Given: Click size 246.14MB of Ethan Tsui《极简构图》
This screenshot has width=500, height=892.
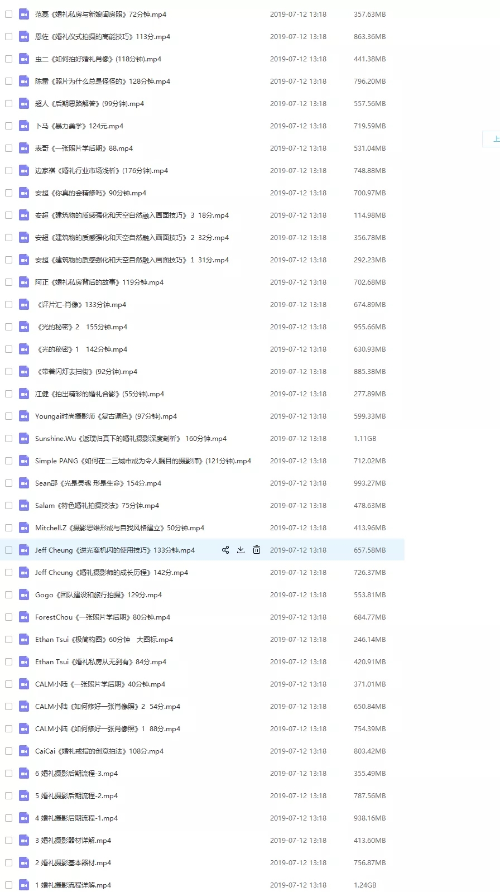Looking at the screenshot, I should 369,639.
